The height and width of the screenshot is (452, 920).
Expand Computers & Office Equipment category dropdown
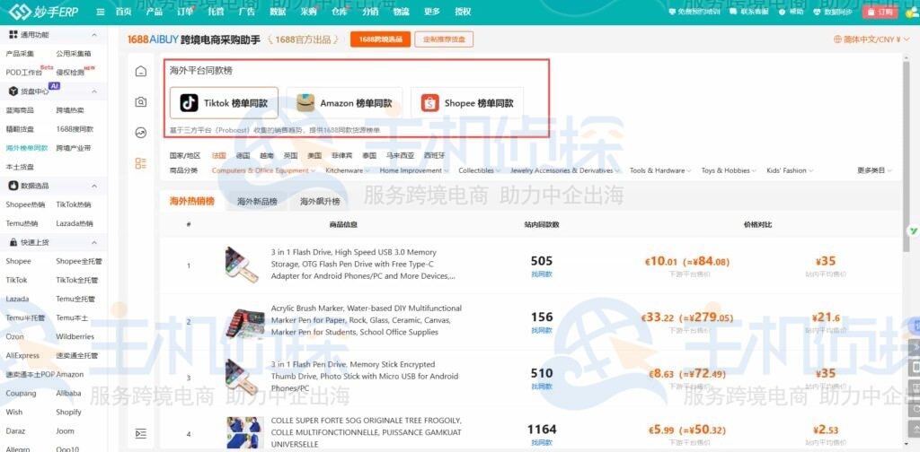(263, 170)
